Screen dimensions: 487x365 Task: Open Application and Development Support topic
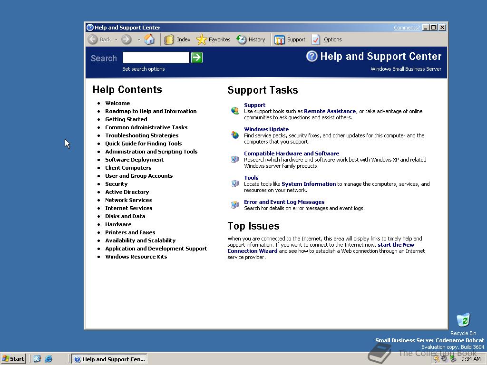[x=156, y=248]
